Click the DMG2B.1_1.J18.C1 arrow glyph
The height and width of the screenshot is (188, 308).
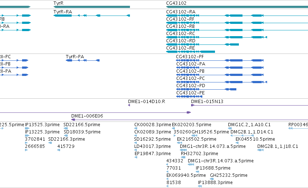[260, 150]
